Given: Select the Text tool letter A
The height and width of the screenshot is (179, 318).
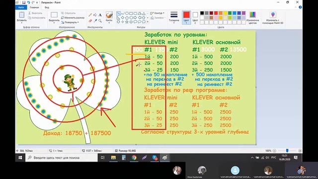Looking at the screenshot, I should 100,15.
